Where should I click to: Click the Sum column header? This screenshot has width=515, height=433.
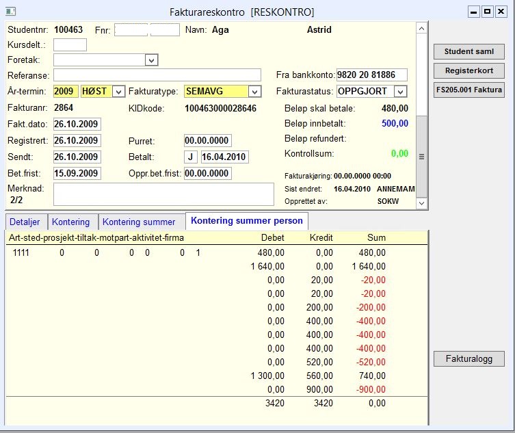(x=376, y=238)
